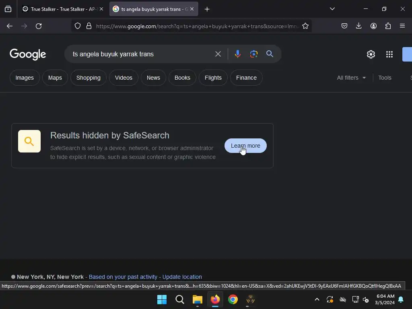Show hidden system tray icons
Image resolution: width=412 pixels, height=309 pixels.
pyautogui.click(x=317, y=299)
